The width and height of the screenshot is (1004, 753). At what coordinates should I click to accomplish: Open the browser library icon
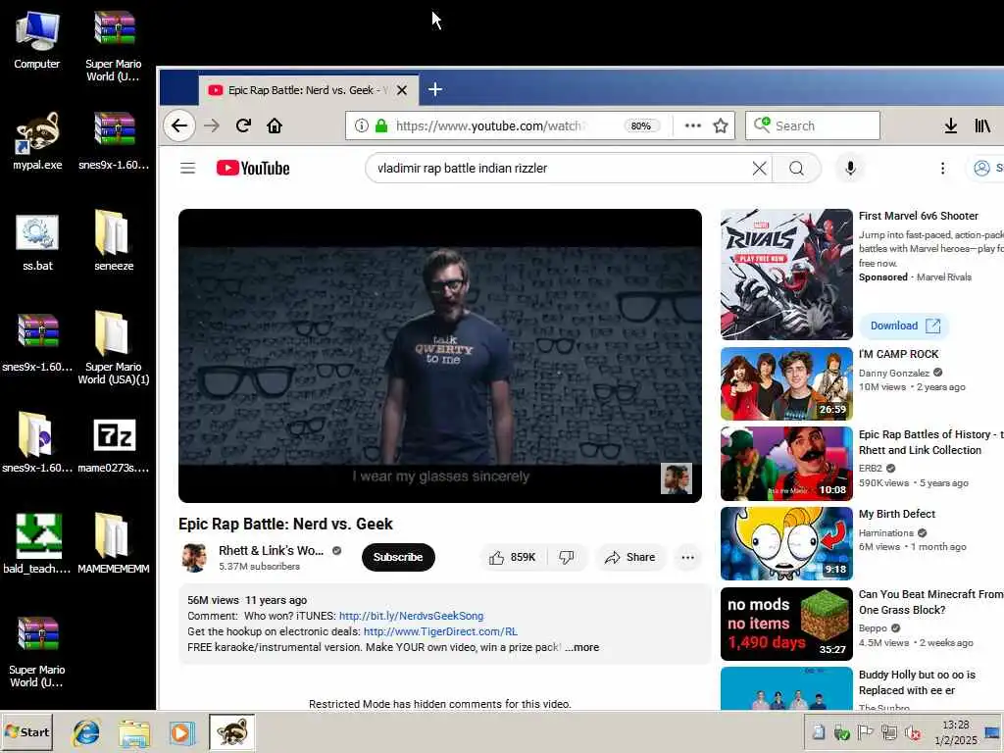coord(982,125)
